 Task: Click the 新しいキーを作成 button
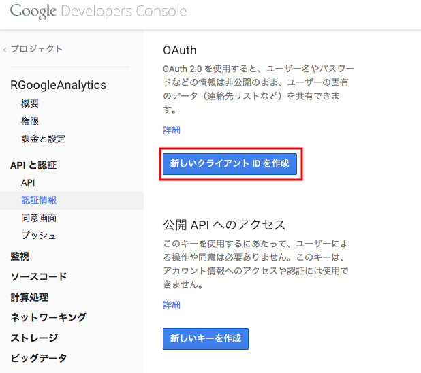tap(206, 339)
